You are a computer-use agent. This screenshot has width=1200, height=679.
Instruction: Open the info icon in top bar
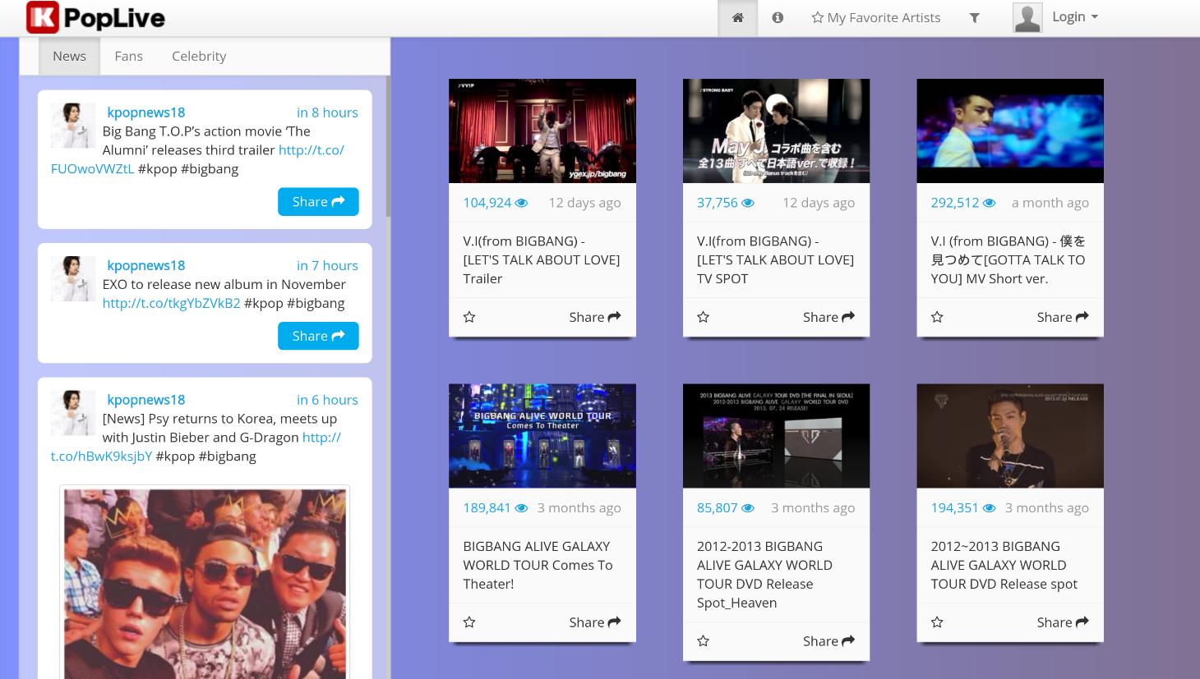(x=778, y=18)
